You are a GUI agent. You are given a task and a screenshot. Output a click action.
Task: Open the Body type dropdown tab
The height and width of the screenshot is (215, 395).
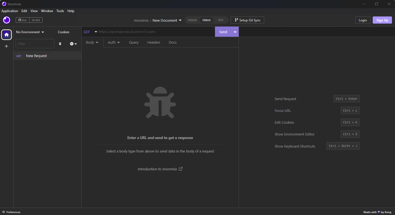pos(92,43)
